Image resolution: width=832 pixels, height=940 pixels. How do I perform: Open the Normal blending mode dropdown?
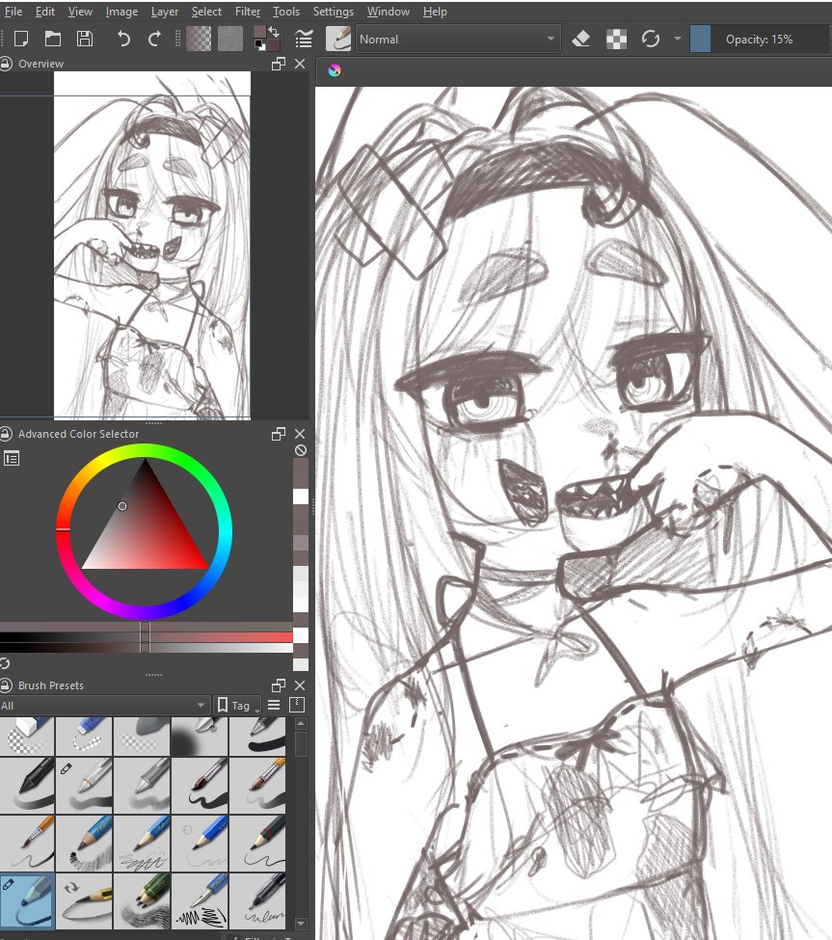click(x=458, y=39)
